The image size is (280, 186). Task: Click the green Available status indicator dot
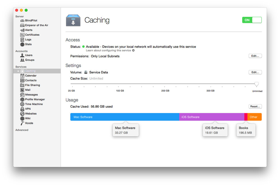tap(83, 46)
